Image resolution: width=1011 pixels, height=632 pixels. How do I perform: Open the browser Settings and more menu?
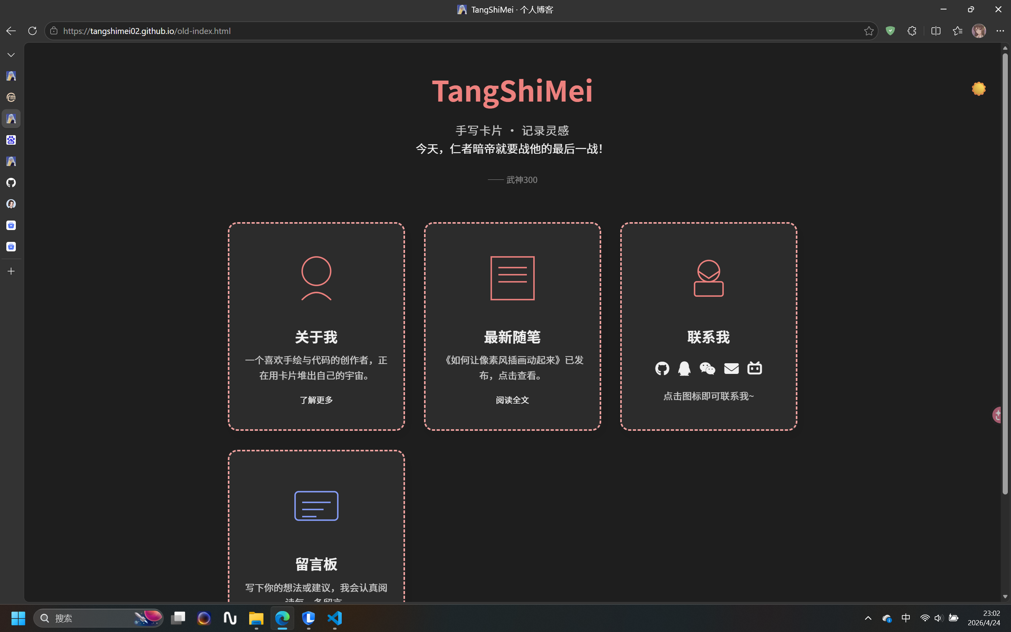coord(1000,31)
